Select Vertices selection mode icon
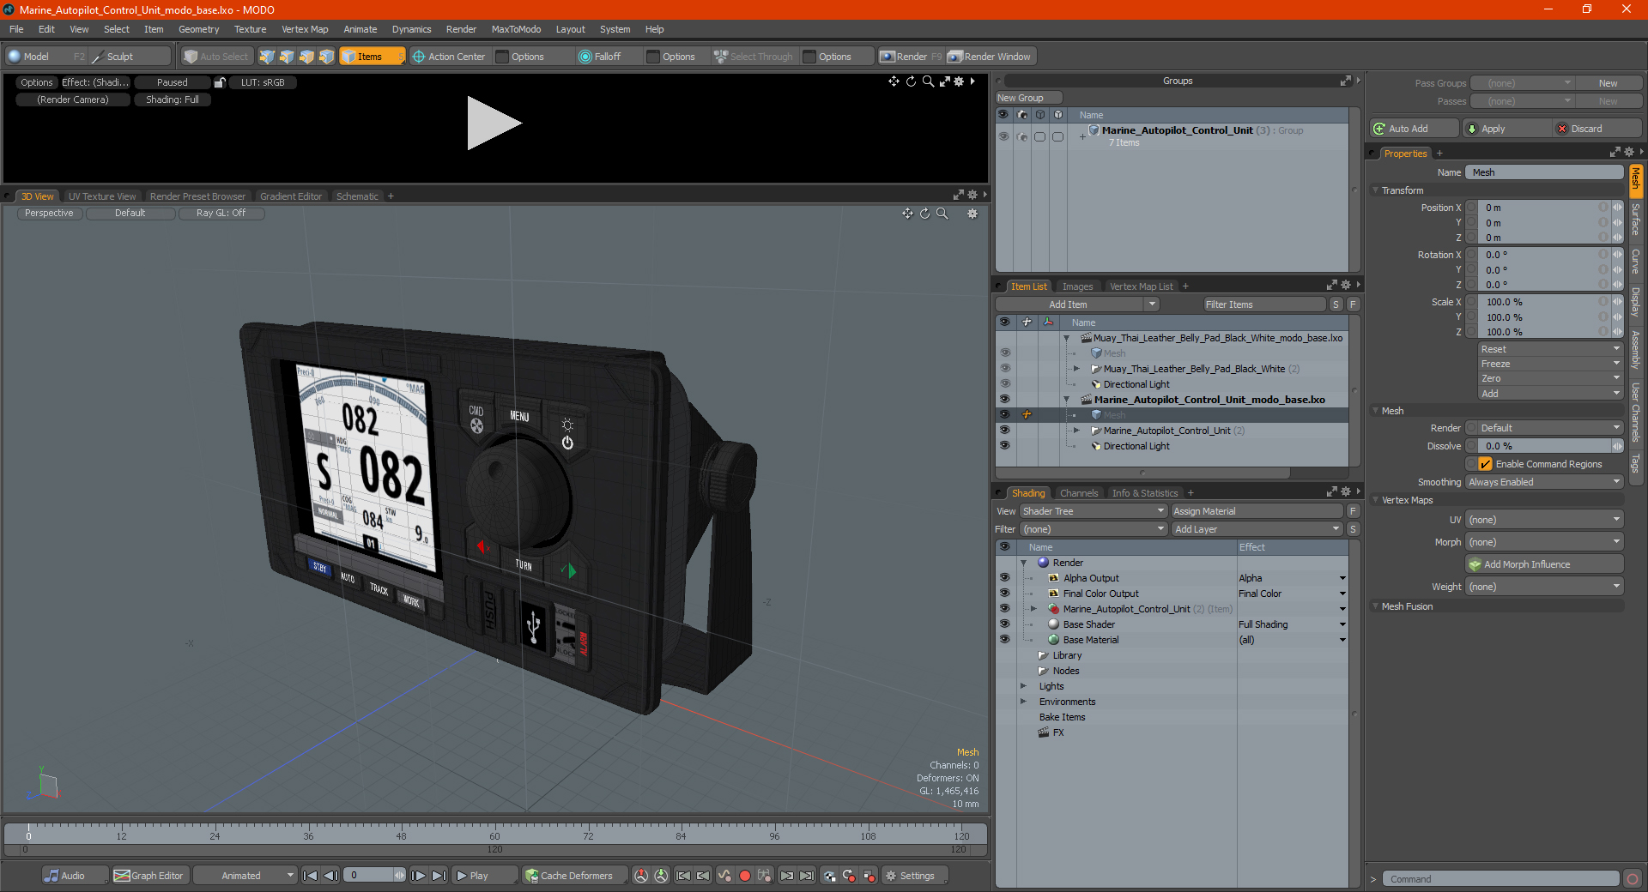This screenshot has height=892, width=1648. click(267, 57)
